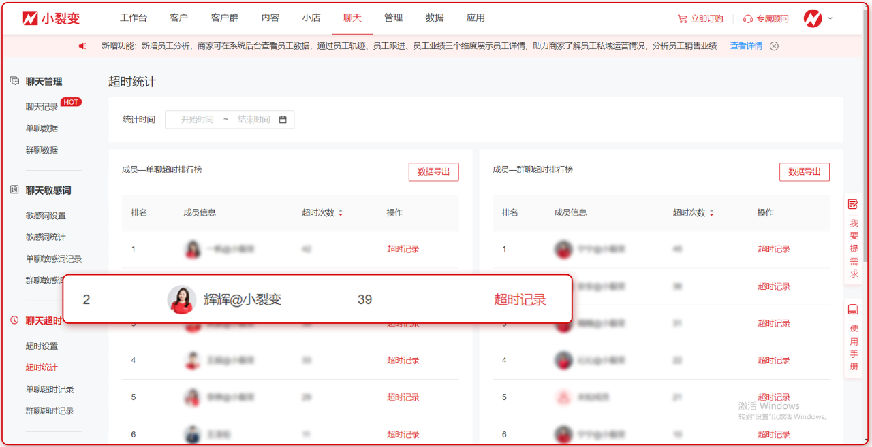Switch to the 客户群 top tab
The height and width of the screenshot is (447, 872).
(x=225, y=18)
